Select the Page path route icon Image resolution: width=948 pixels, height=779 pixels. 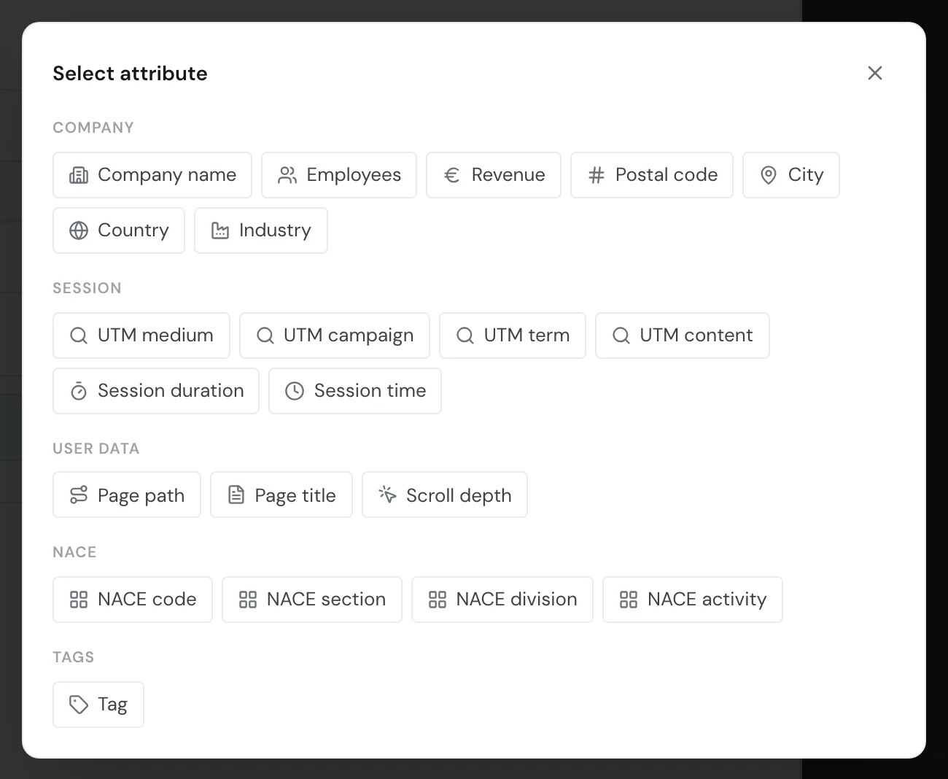(x=79, y=495)
